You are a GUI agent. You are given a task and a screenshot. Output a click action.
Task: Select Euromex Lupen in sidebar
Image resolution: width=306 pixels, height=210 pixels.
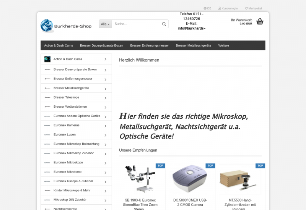click(x=65, y=135)
